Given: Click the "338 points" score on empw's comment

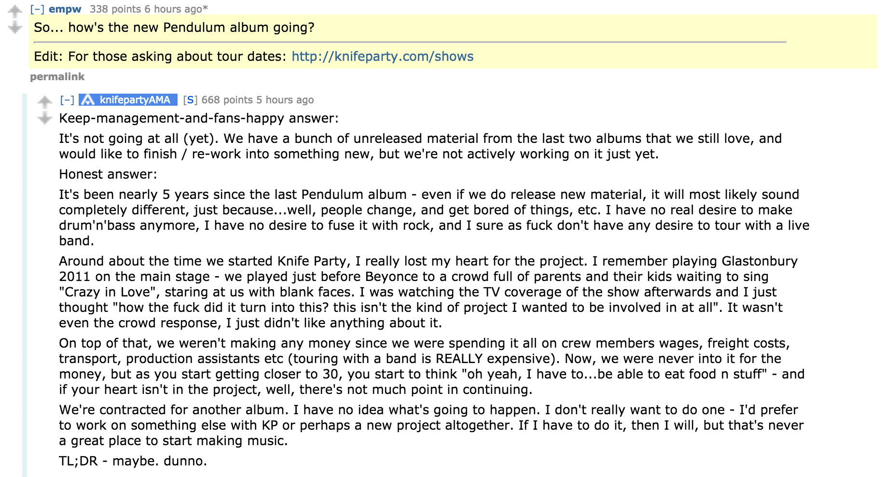Looking at the screenshot, I should click(115, 9).
